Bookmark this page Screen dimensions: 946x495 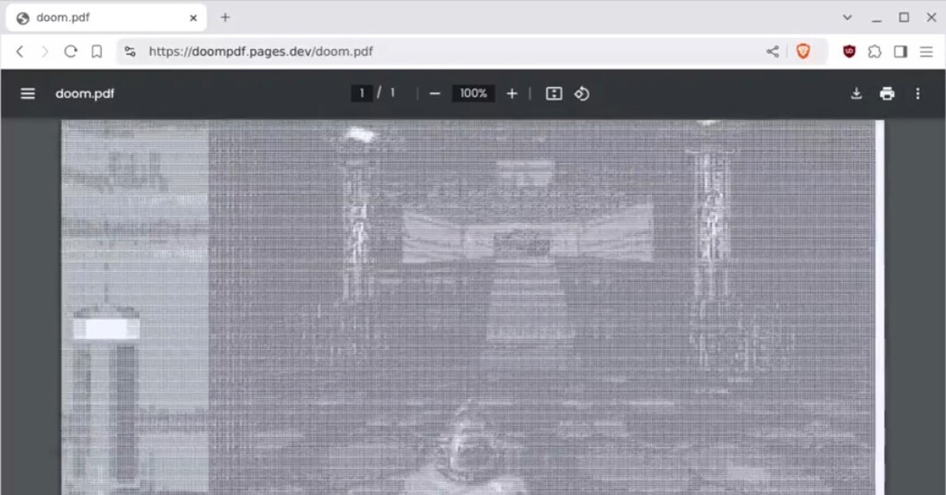point(96,51)
